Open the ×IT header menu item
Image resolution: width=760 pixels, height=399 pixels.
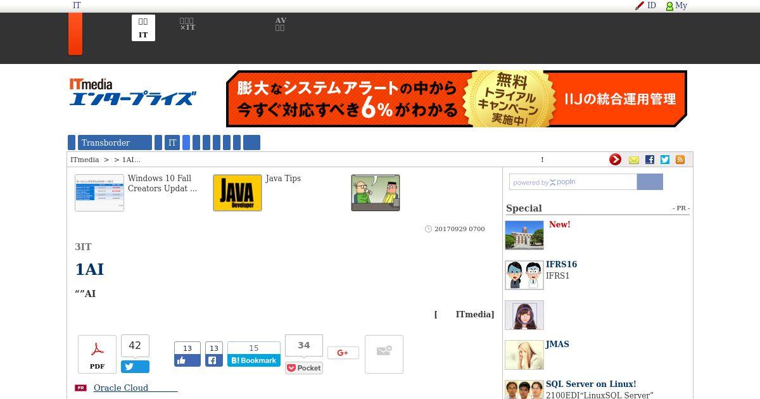(x=187, y=25)
